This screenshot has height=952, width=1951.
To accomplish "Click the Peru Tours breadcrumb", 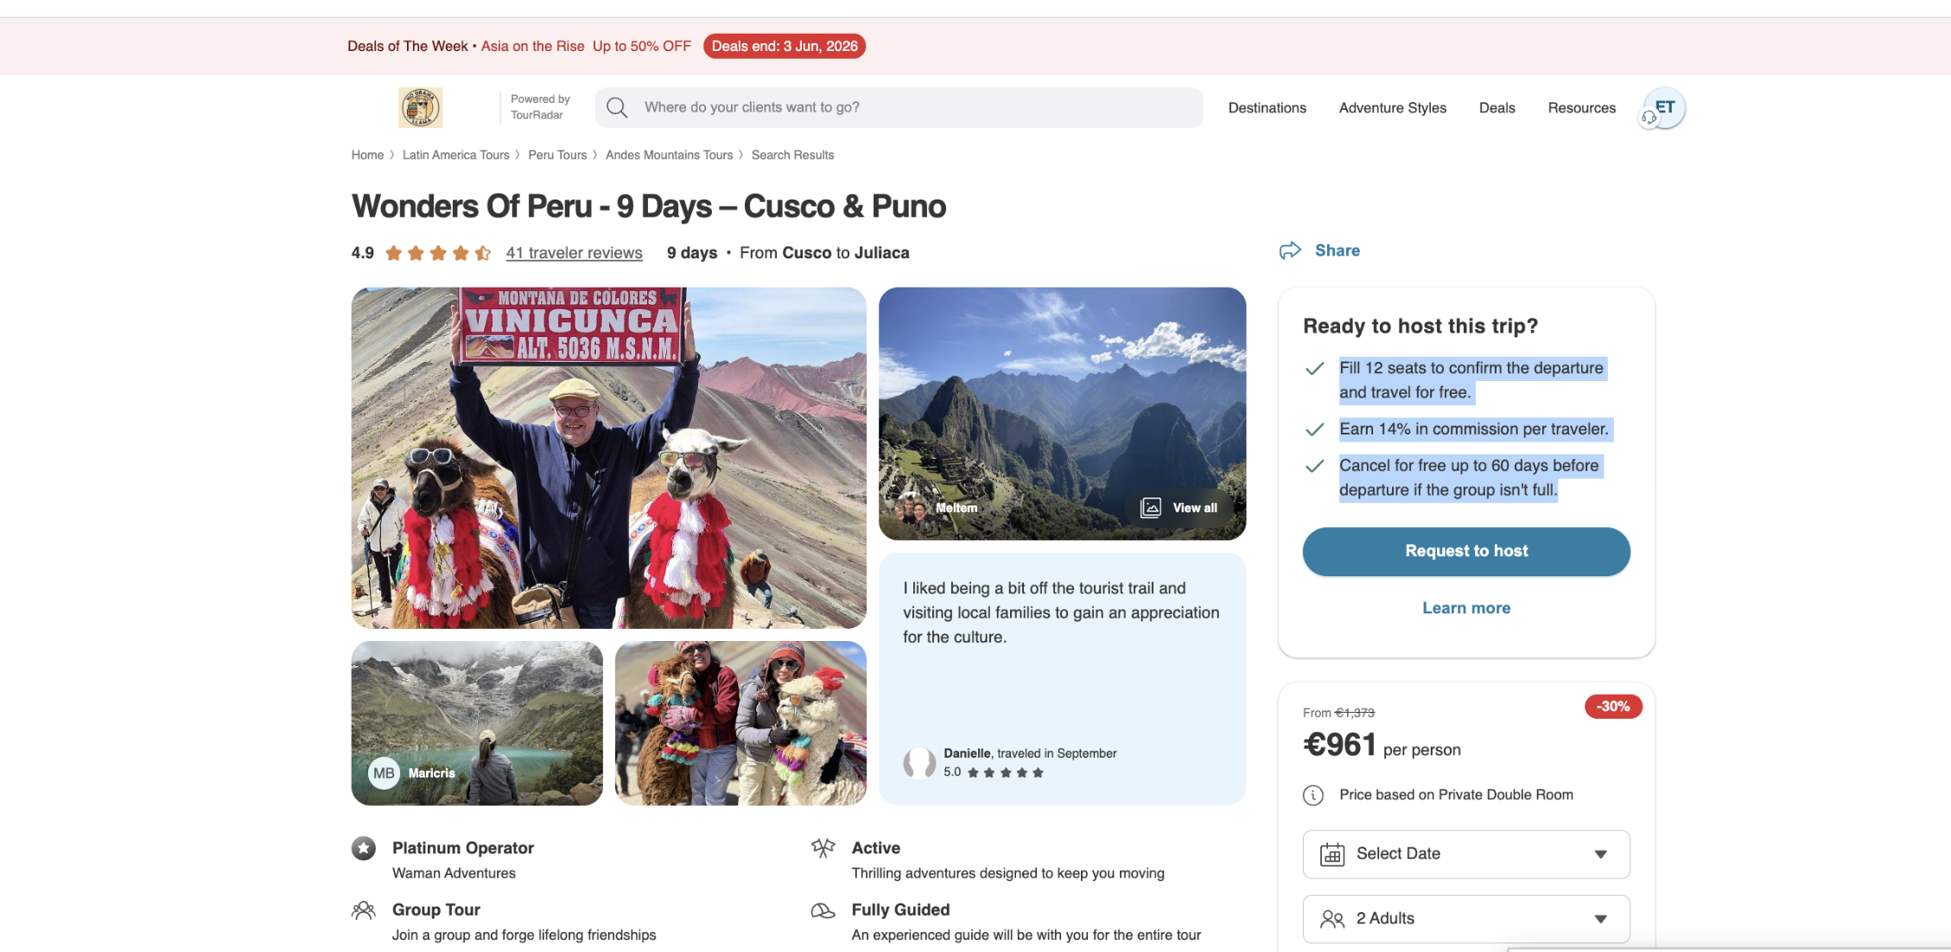I will tap(557, 155).
